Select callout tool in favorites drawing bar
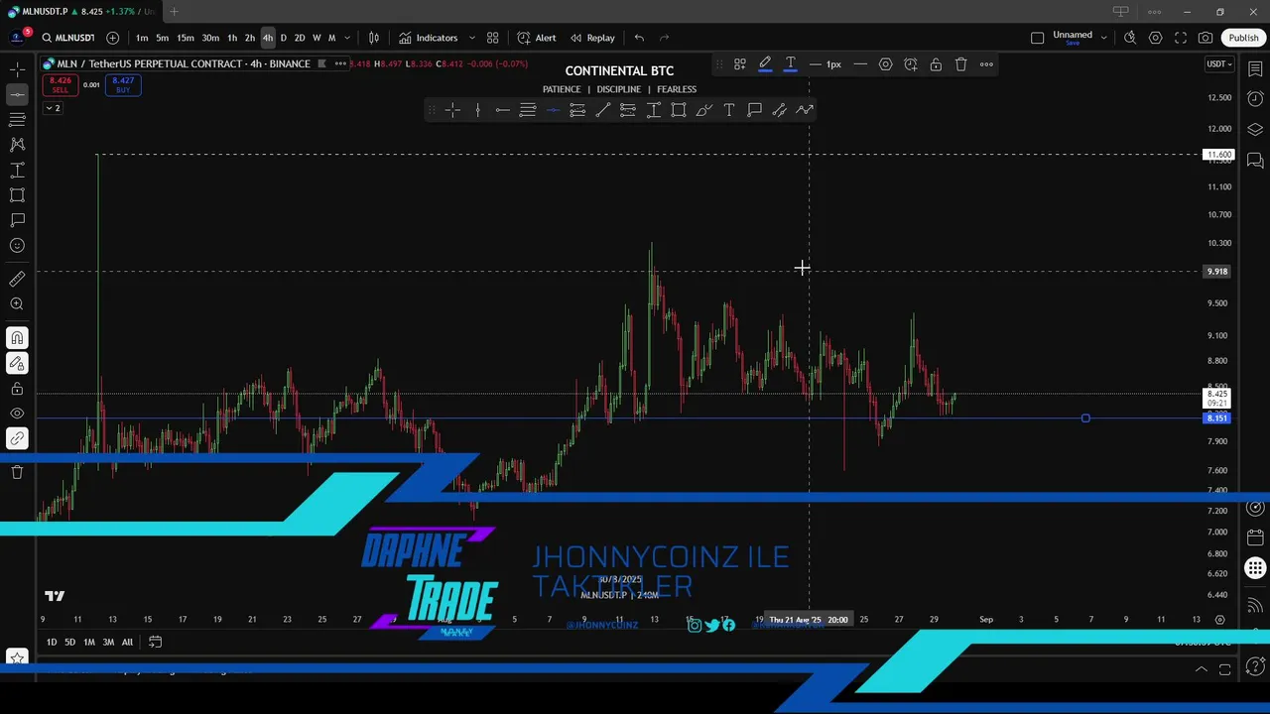 [x=754, y=110]
